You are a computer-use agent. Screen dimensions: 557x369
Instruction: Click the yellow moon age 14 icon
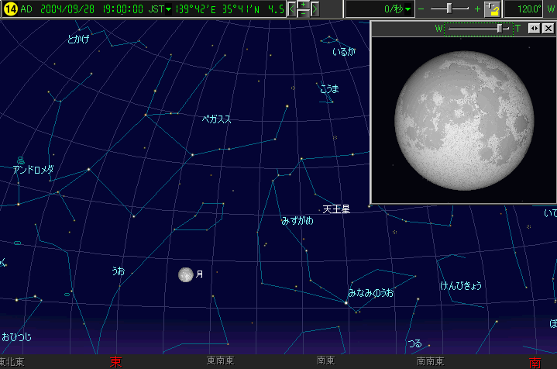[10, 9]
